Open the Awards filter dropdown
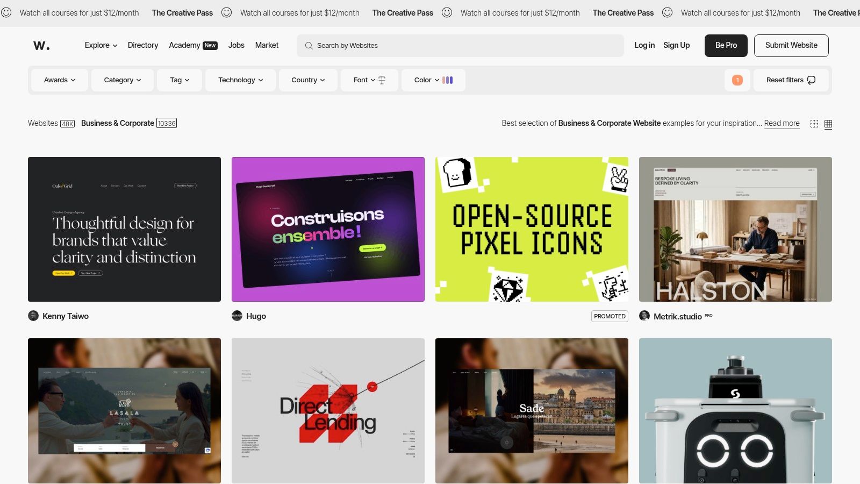 pyautogui.click(x=60, y=80)
